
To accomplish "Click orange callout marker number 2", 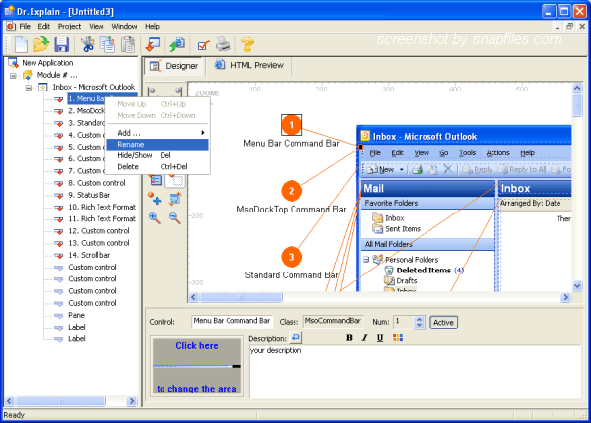I will [292, 191].
